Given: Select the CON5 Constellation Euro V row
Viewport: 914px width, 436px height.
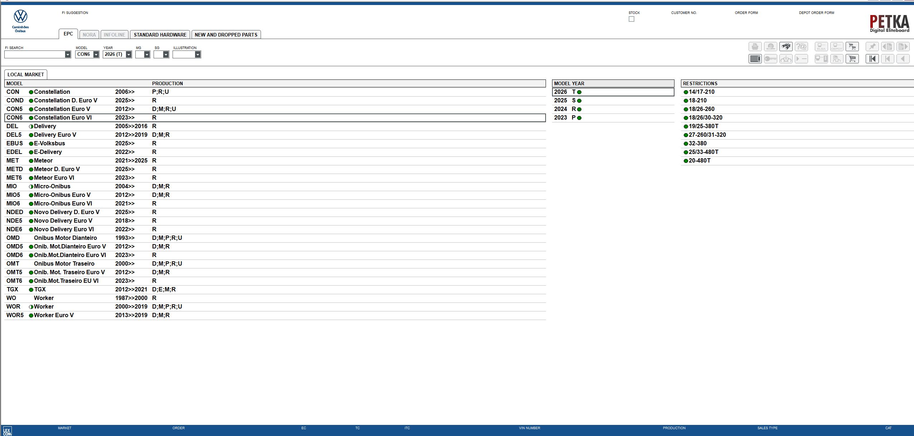Looking at the screenshot, I should click(x=275, y=109).
